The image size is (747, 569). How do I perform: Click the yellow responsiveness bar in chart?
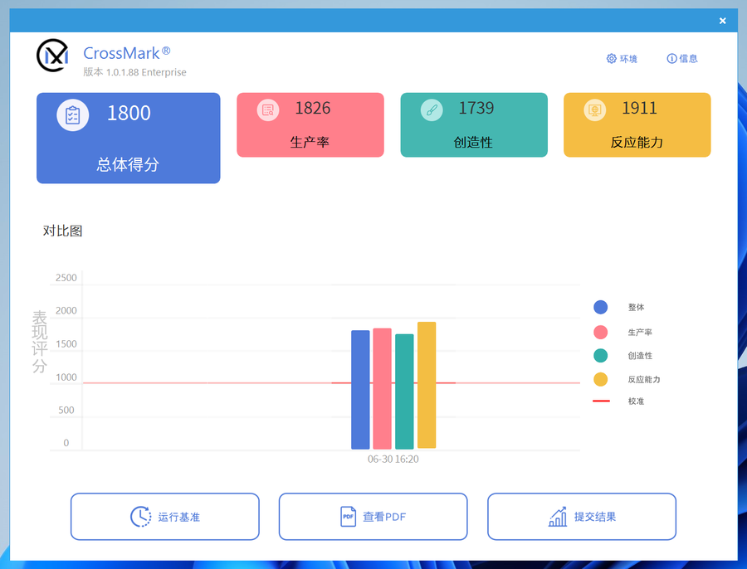pyautogui.click(x=427, y=385)
